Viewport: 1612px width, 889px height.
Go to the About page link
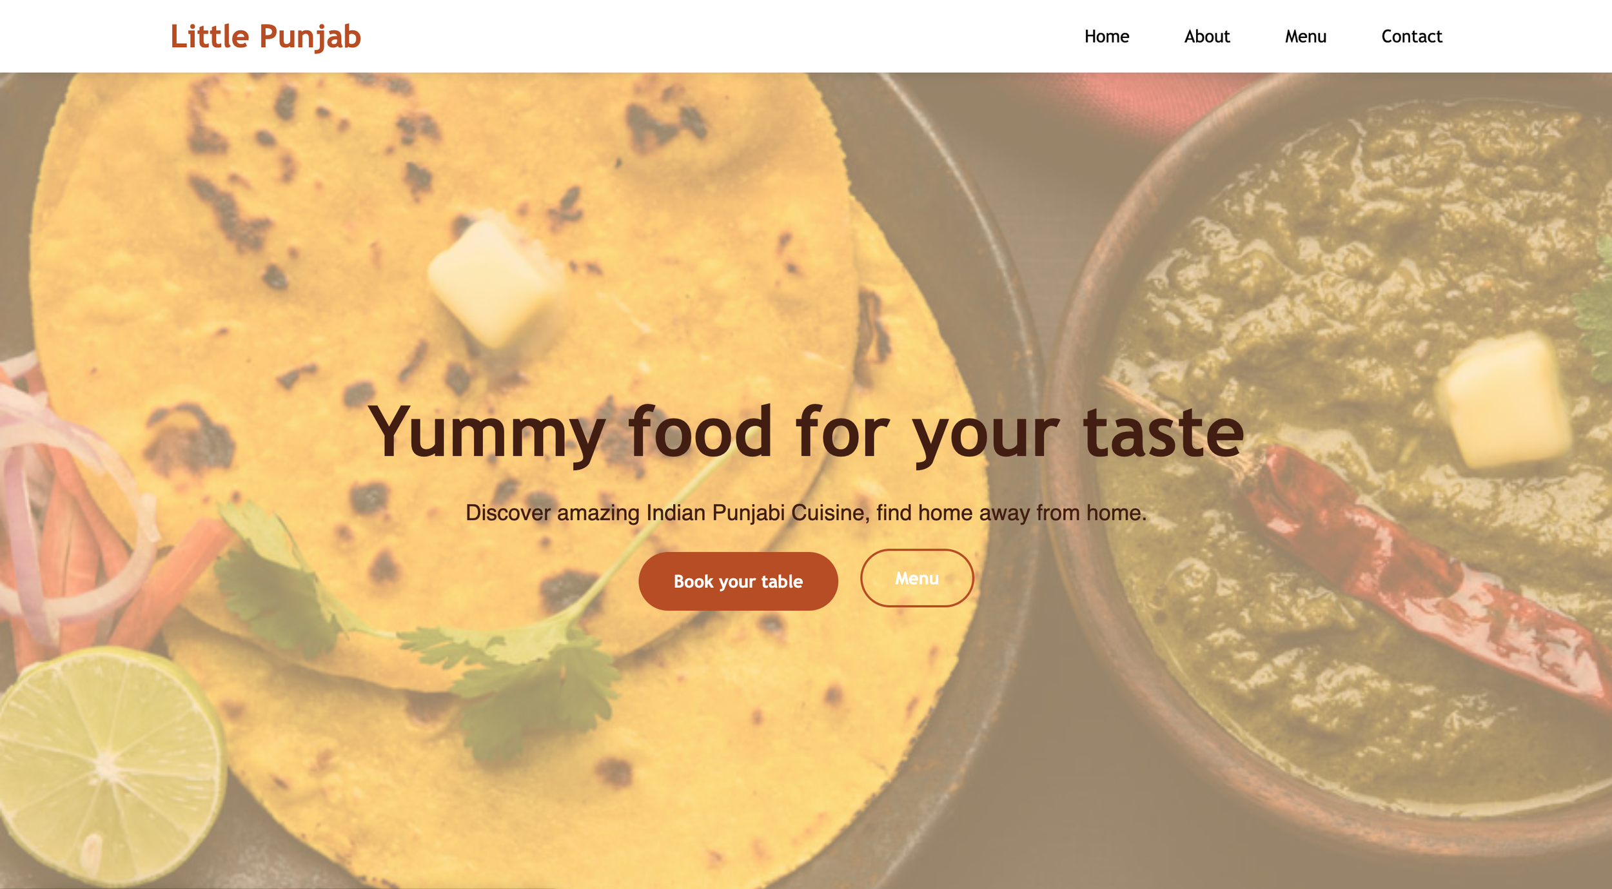coord(1207,36)
